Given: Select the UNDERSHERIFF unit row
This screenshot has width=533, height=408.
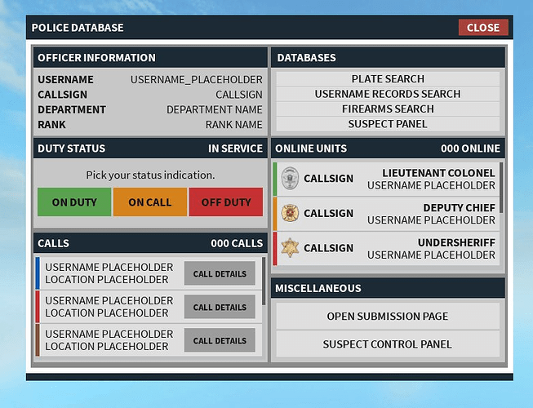Looking at the screenshot, I should click(386, 248).
